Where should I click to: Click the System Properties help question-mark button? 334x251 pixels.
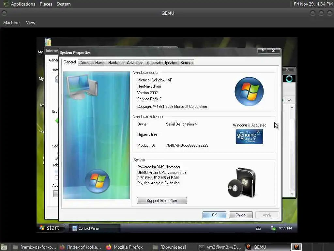pos(263,51)
